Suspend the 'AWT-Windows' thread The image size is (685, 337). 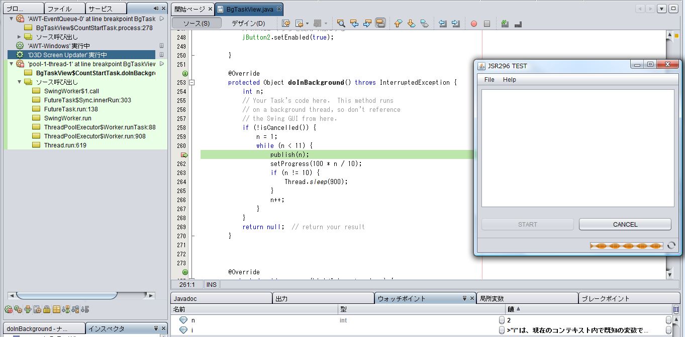coord(161,46)
